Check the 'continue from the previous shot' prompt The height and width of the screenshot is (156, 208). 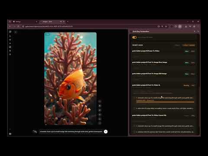[x=134, y=132]
